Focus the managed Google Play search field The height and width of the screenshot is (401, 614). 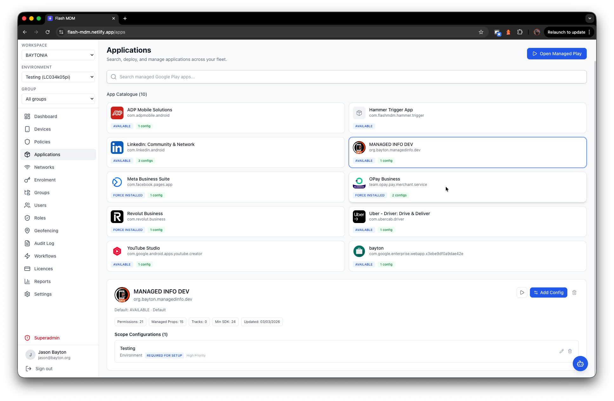tap(347, 77)
